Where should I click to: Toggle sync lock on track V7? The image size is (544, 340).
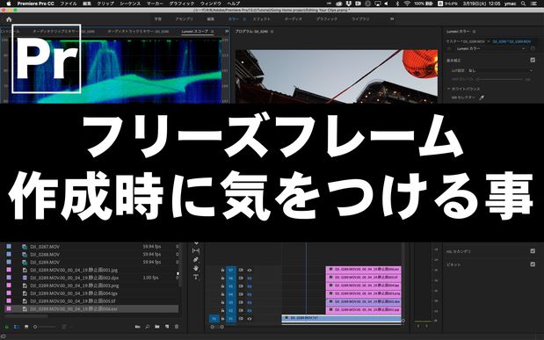241,270
